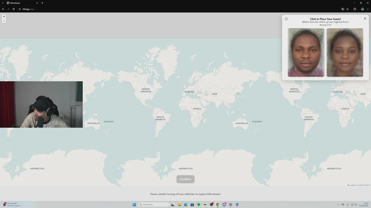The image size is (371, 208).
Task: Open the OSM attribution link
Action: coord(360,185)
